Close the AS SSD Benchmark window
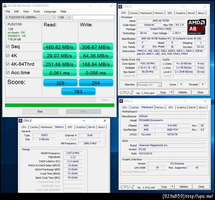215x200 pixels. point(111,6)
